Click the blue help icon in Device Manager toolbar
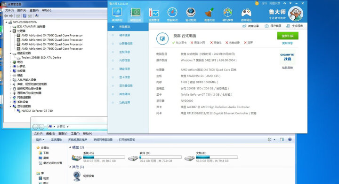 [x=24, y=16]
